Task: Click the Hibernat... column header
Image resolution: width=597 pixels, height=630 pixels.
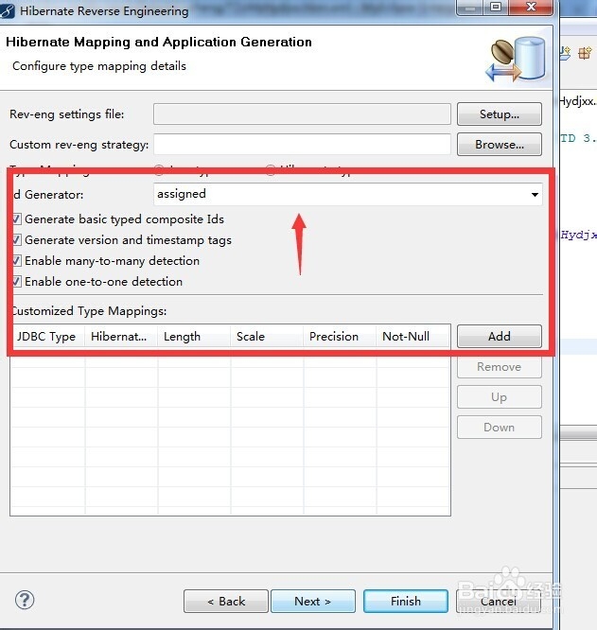Action: (x=121, y=337)
